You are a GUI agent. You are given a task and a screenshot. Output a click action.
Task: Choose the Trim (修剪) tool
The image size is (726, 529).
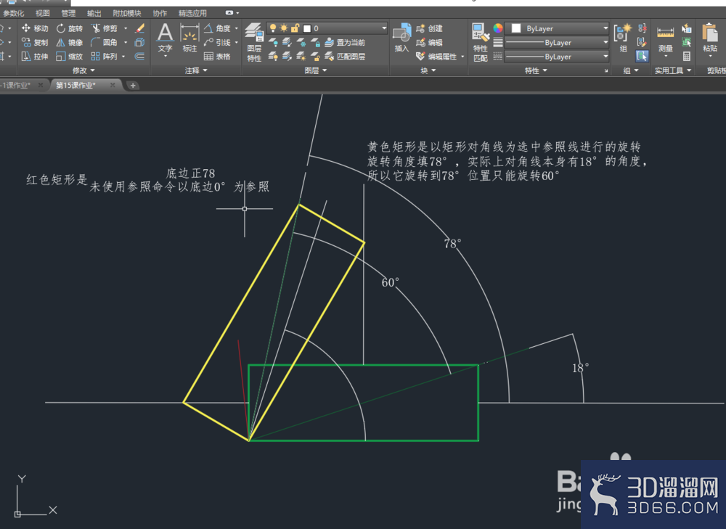(x=104, y=28)
